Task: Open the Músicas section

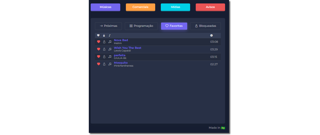Action: tap(105, 7)
